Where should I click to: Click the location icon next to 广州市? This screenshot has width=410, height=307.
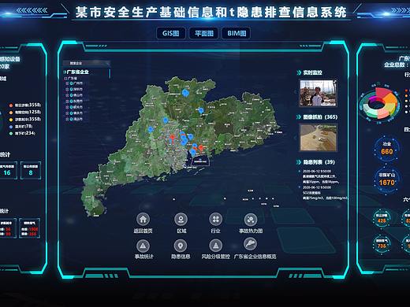click(71, 83)
